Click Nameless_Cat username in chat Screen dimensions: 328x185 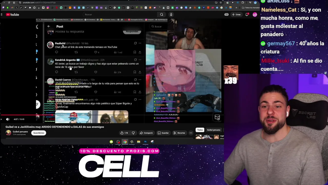279,10
